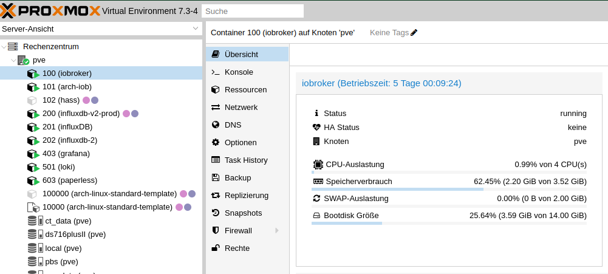Image resolution: width=608 pixels, height=274 pixels.
Task: Click the CPU-Auslastung chip icon
Action: click(x=318, y=165)
